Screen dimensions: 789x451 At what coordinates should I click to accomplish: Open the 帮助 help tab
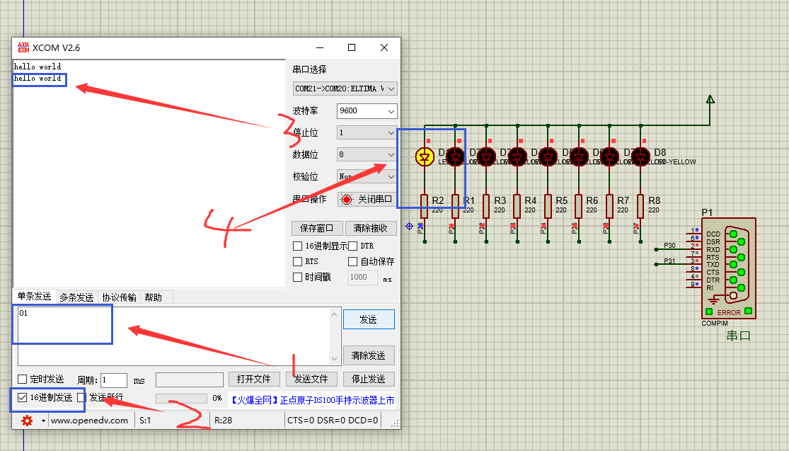[x=154, y=297]
